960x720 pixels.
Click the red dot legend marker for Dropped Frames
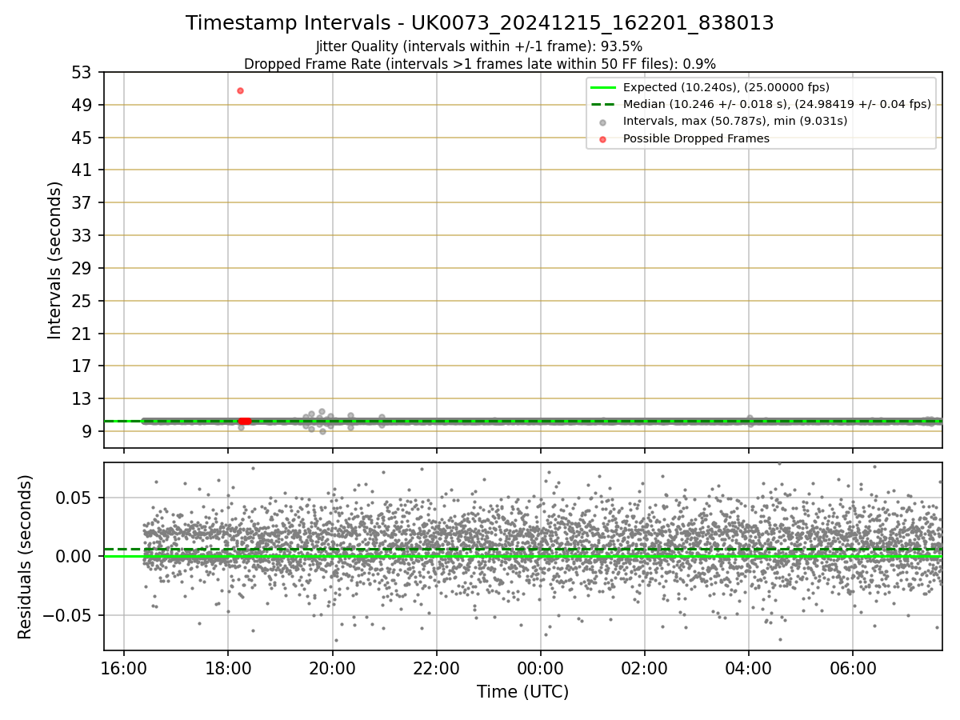point(603,138)
